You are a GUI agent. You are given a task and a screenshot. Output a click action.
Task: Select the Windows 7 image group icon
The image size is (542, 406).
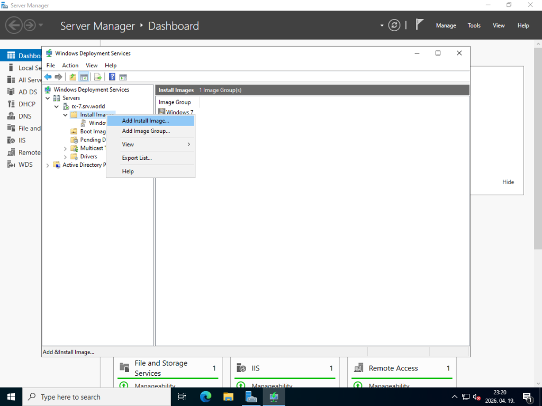[162, 112]
